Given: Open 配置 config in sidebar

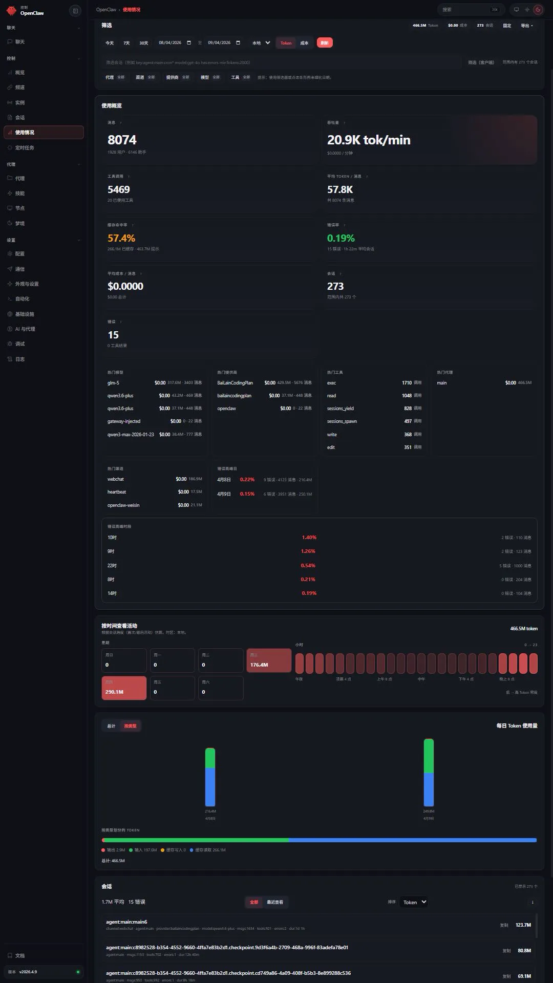Looking at the screenshot, I should pyautogui.click(x=44, y=253).
